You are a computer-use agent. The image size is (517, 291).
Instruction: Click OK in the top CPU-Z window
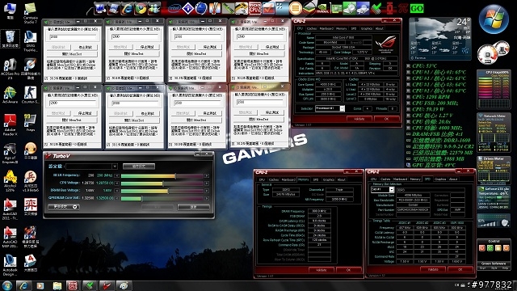(x=386, y=119)
